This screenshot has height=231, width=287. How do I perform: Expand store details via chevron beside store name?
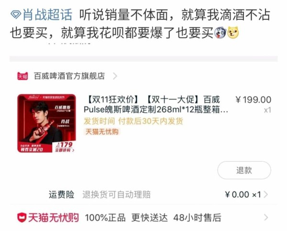(115, 76)
